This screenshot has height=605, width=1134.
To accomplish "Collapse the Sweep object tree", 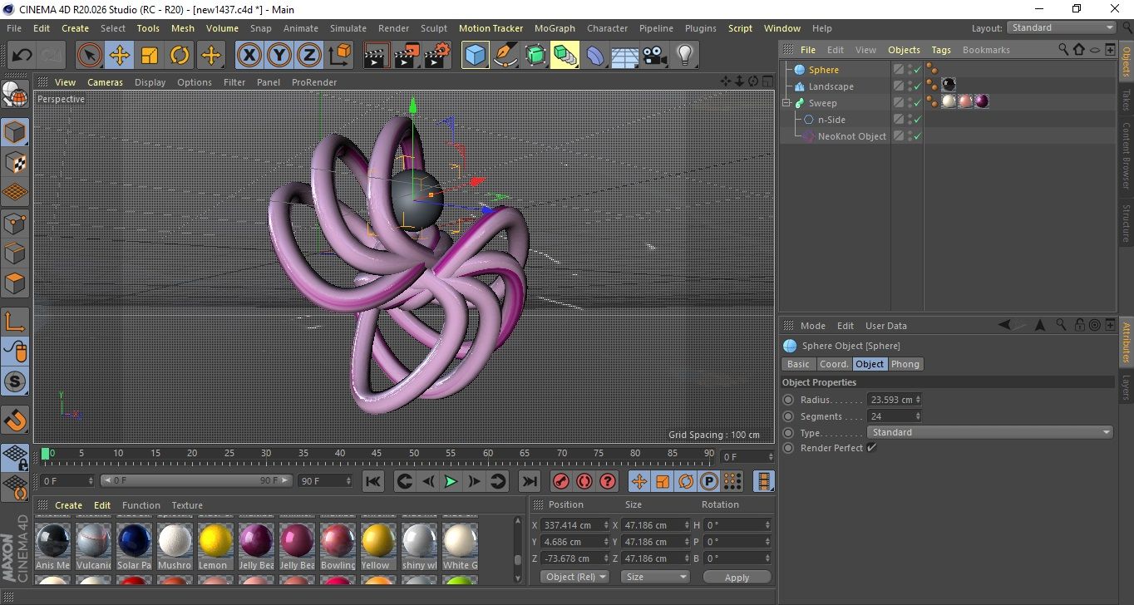I will [786, 103].
